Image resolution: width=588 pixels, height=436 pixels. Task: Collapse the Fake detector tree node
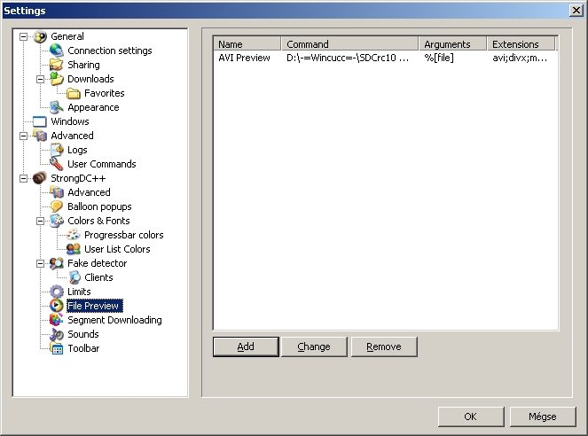pos(41,263)
